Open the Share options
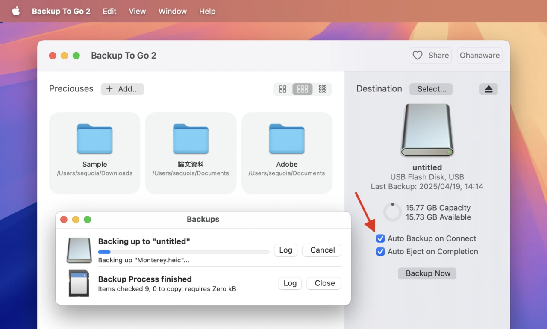The image size is (547, 329). tap(430, 56)
